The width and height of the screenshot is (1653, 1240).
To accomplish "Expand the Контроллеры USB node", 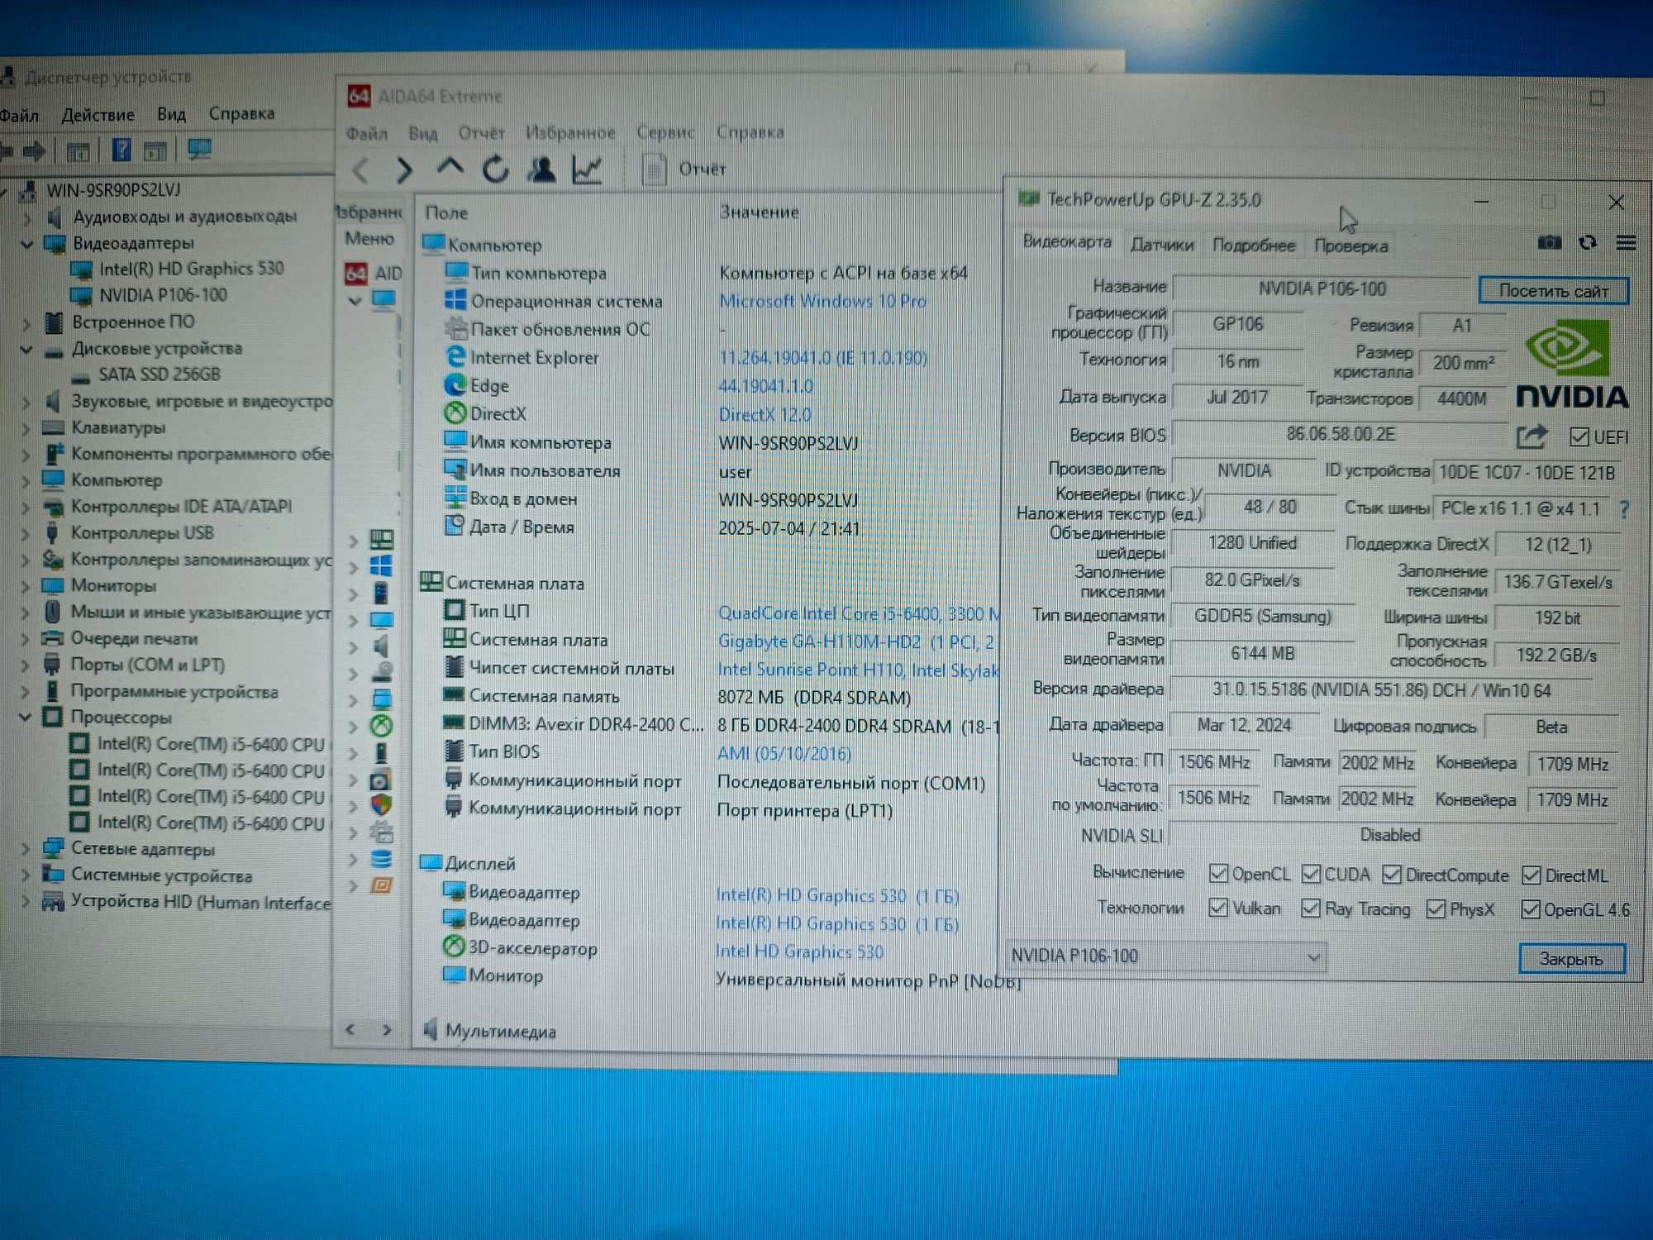I will click(x=26, y=533).
